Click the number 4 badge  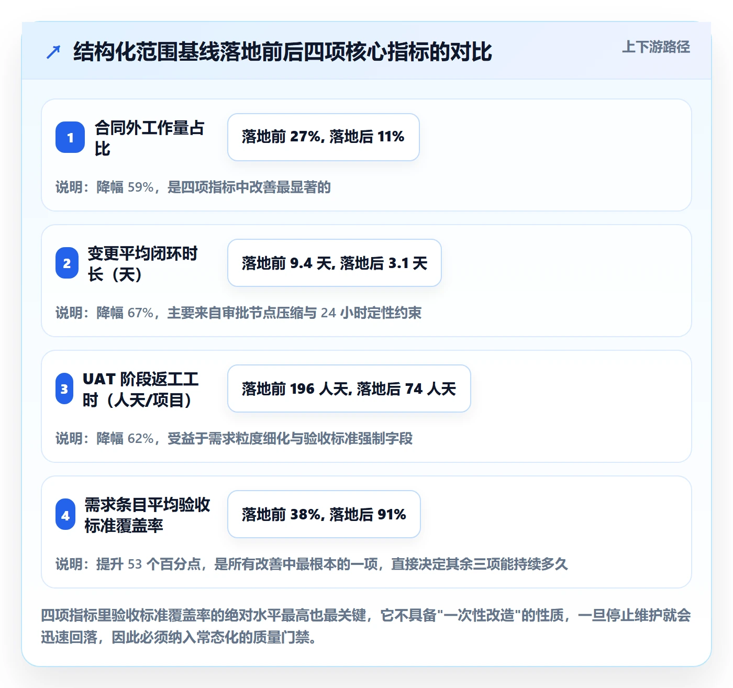[65, 514]
